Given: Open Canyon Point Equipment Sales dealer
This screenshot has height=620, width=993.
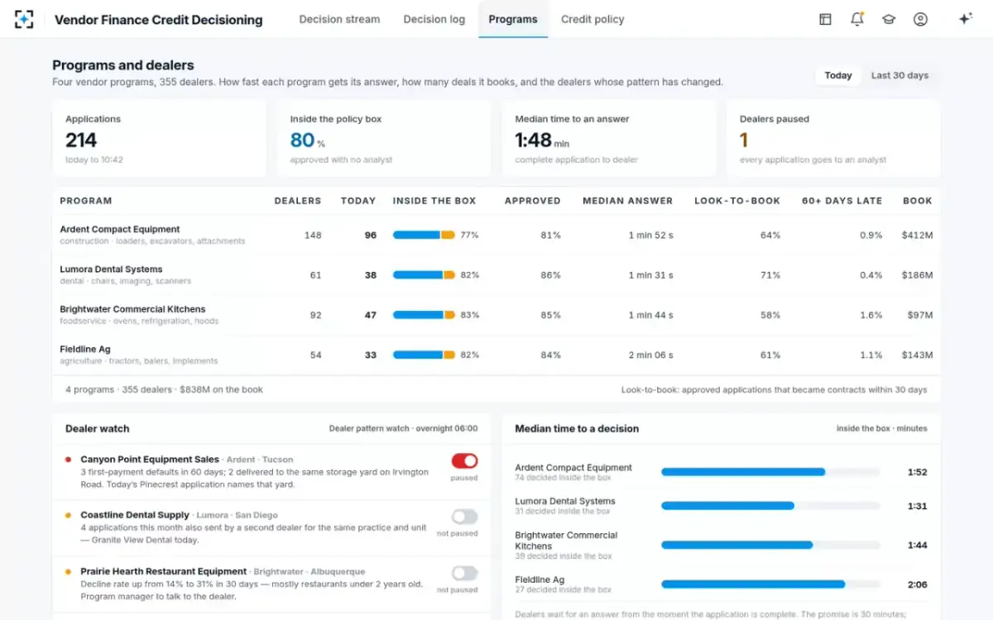Looking at the screenshot, I should (x=150, y=460).
